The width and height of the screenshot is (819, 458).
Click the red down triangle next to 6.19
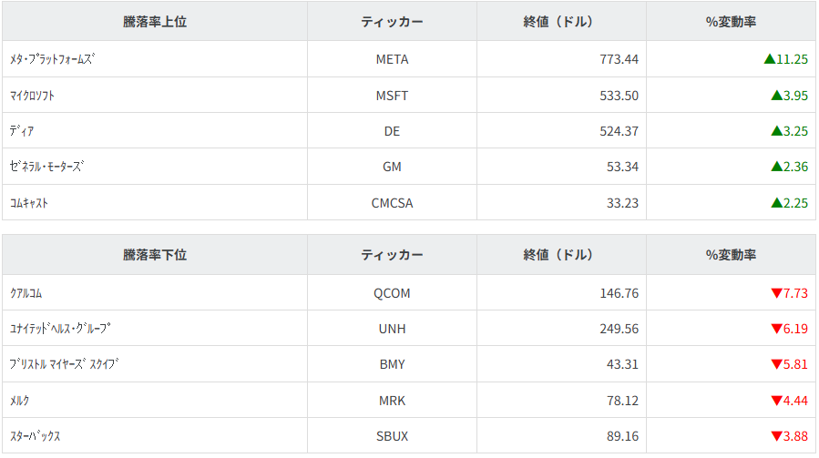(x=776, y=329)
